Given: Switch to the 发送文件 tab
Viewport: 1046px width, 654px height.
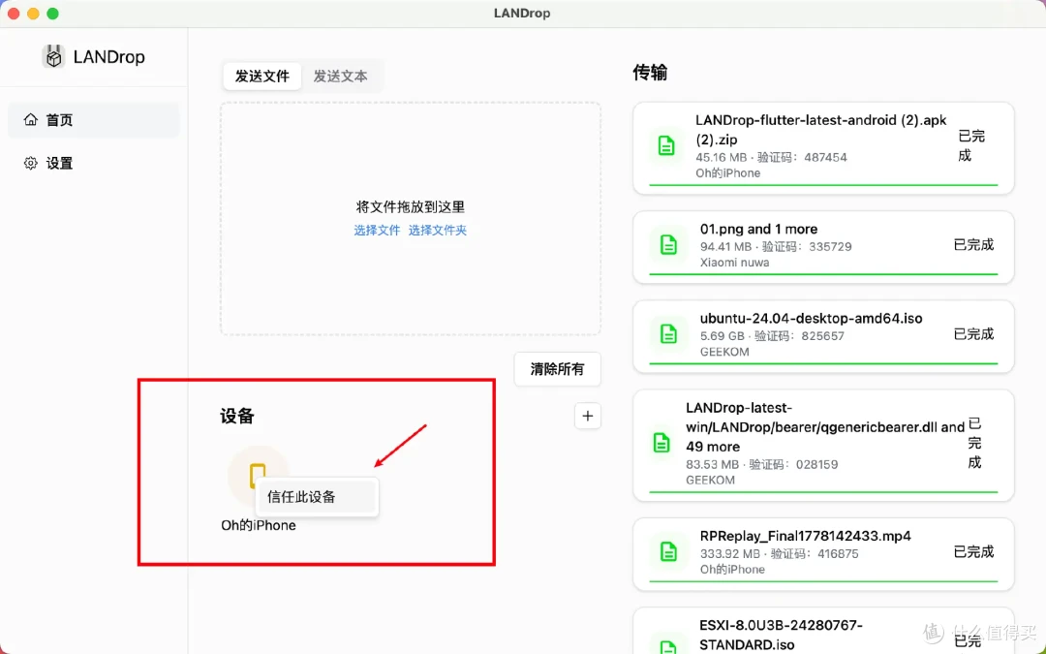Looking at the screenshot, I should click(262, 77).
